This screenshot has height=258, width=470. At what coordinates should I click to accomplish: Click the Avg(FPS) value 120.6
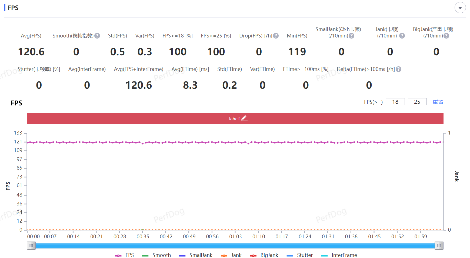tap(31, 52)
